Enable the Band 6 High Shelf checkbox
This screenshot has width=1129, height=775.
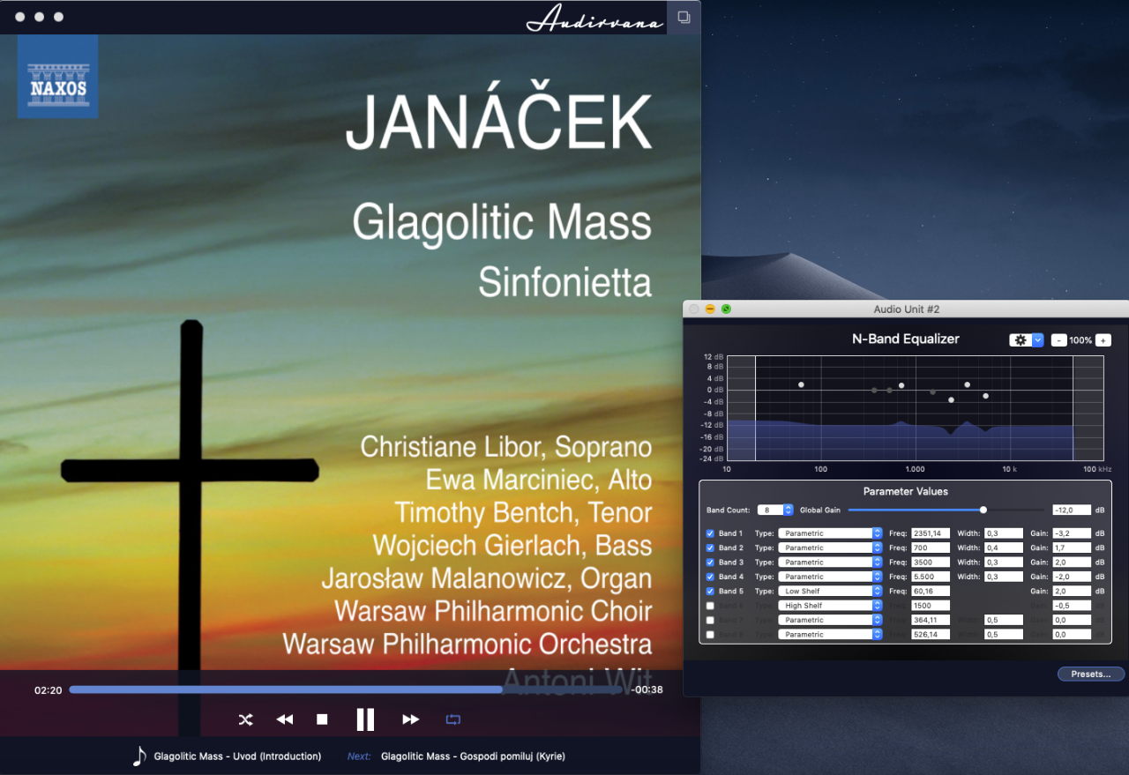[x=710, y=606]
